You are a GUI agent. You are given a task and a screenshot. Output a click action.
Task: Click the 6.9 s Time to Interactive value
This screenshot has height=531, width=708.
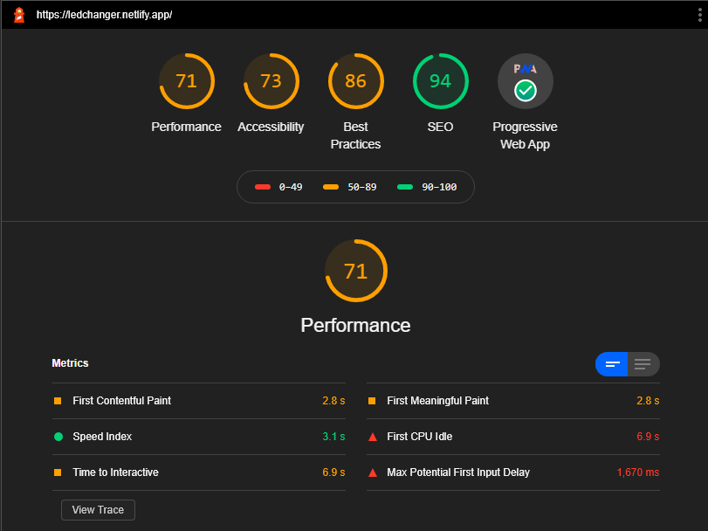333,472
